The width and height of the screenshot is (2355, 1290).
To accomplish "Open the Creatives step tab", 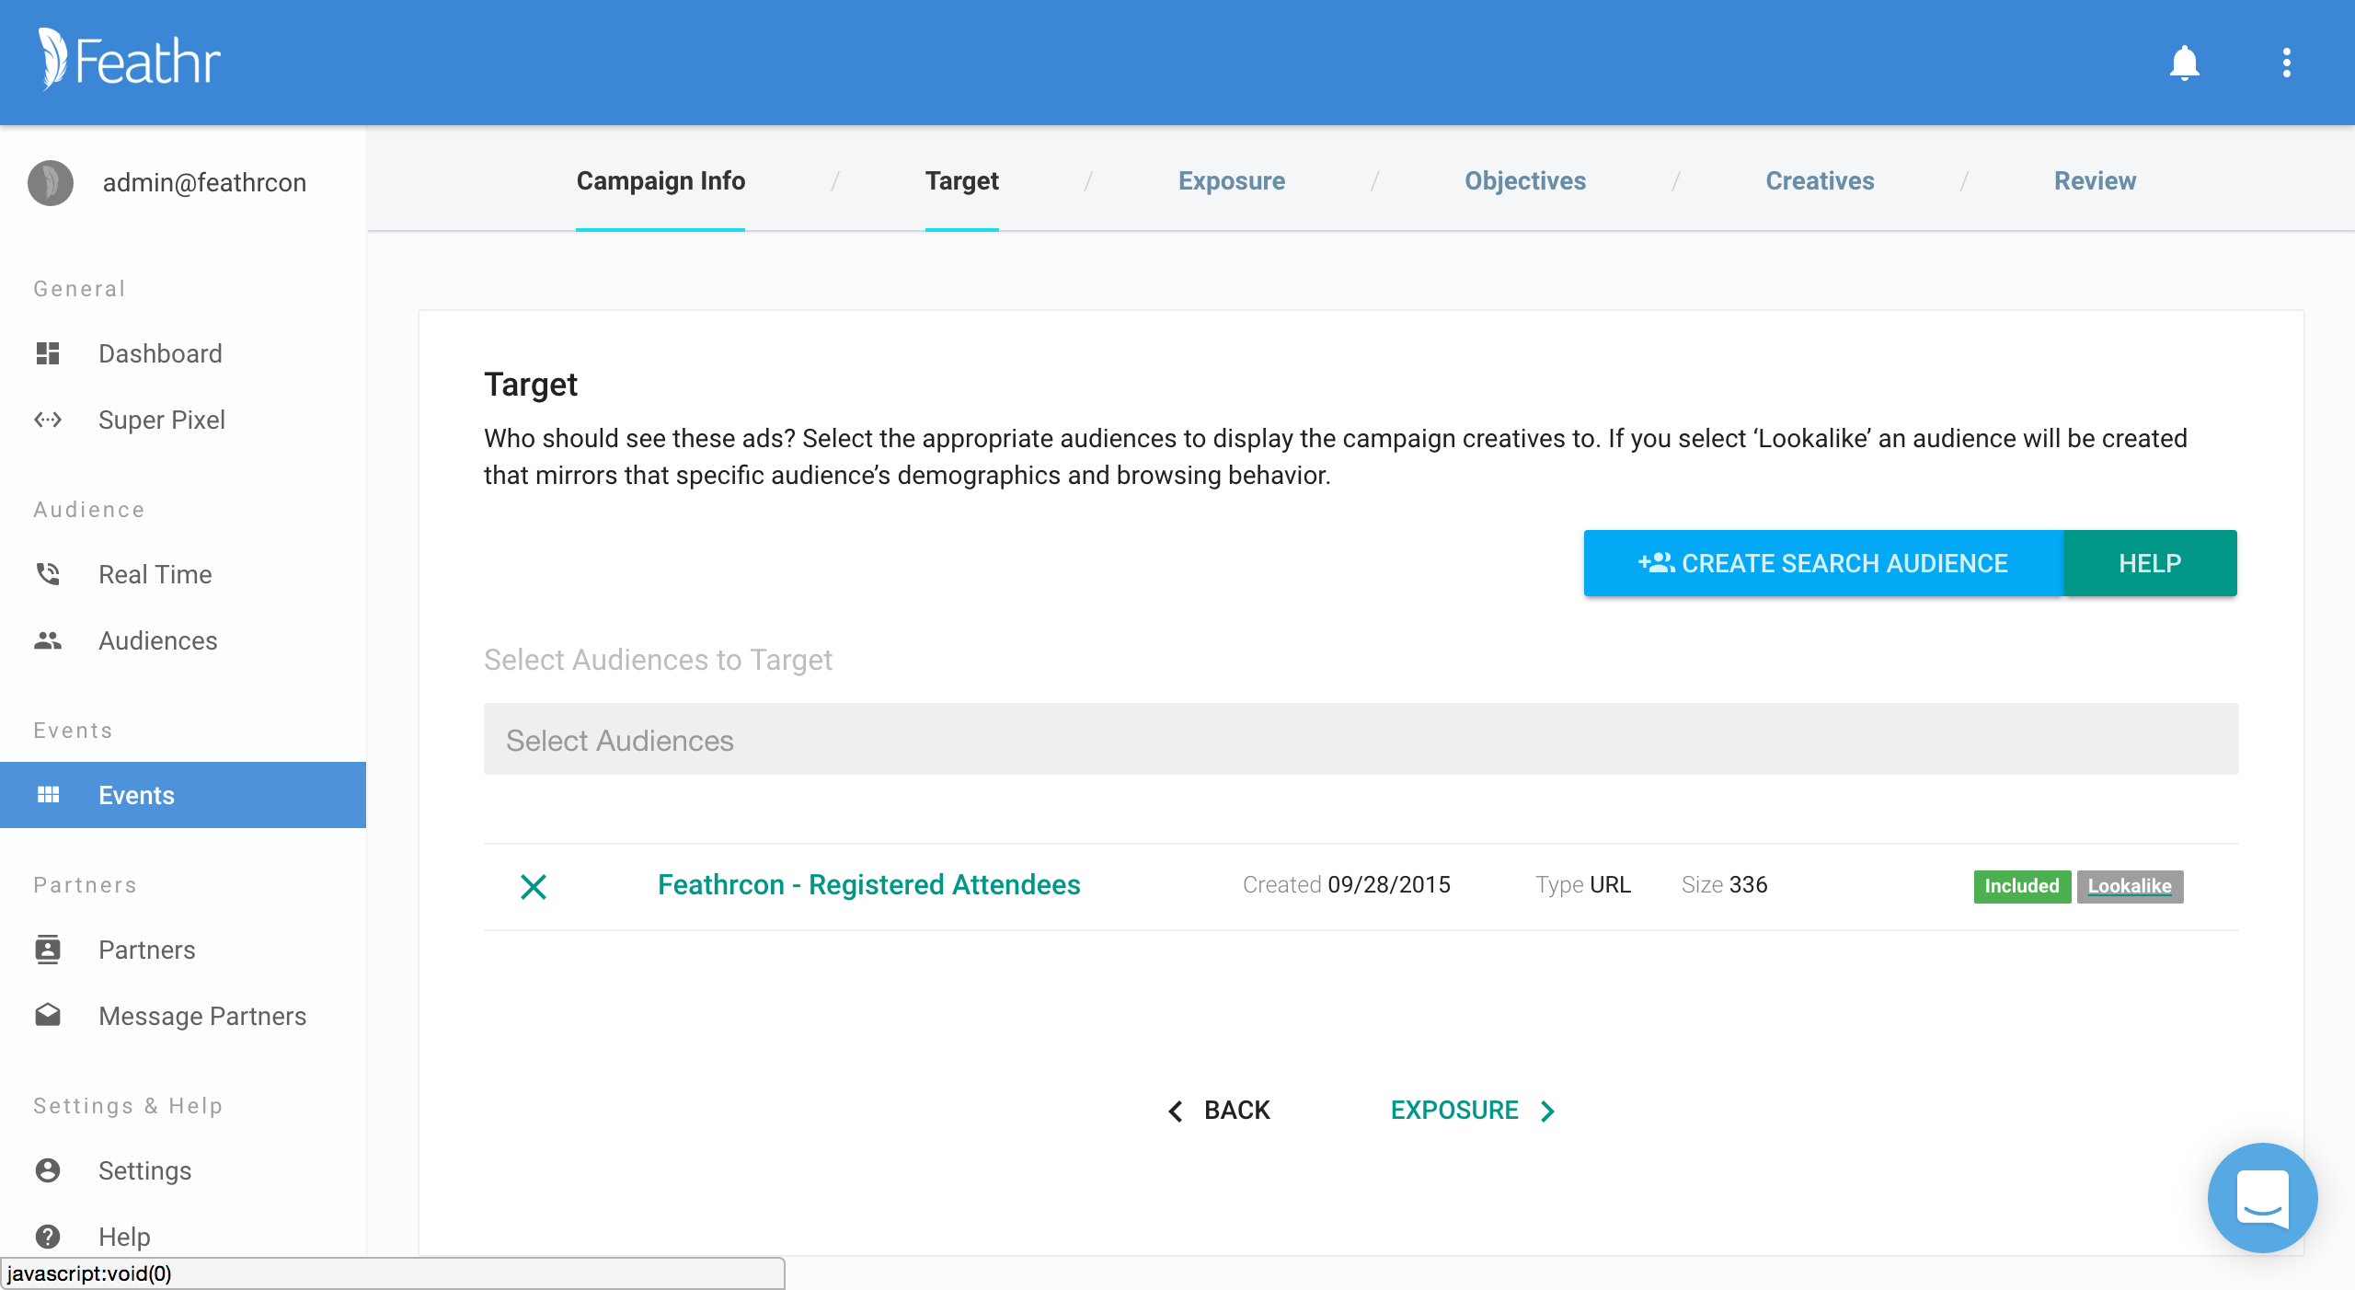I will (1820, 180).
